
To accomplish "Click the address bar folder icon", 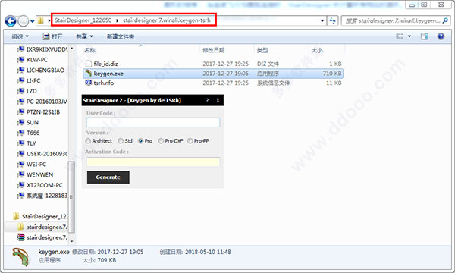I will point(41,20).
